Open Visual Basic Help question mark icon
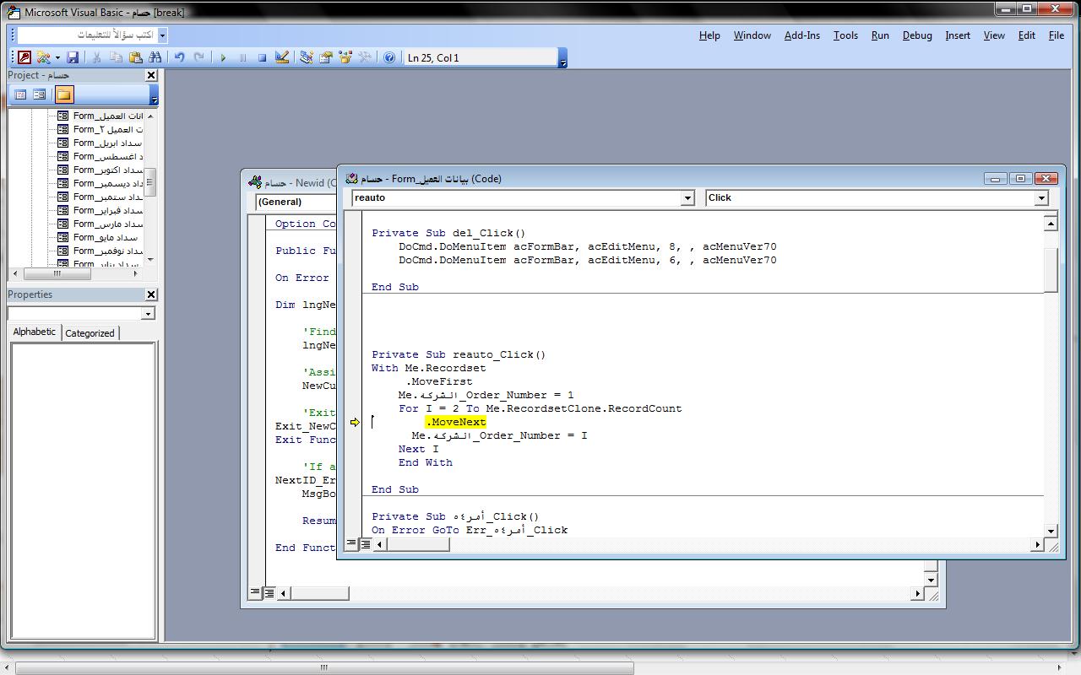This screenshot has height=675, width=1081. coord(388,57)
